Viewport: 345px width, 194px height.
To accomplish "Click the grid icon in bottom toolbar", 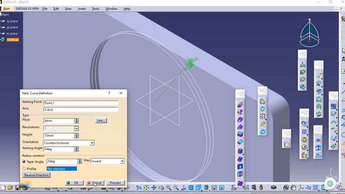I will 315,188.
